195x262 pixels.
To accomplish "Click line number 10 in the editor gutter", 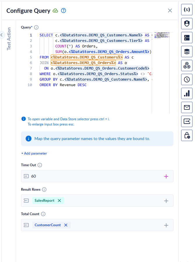I will click(30, 85).
